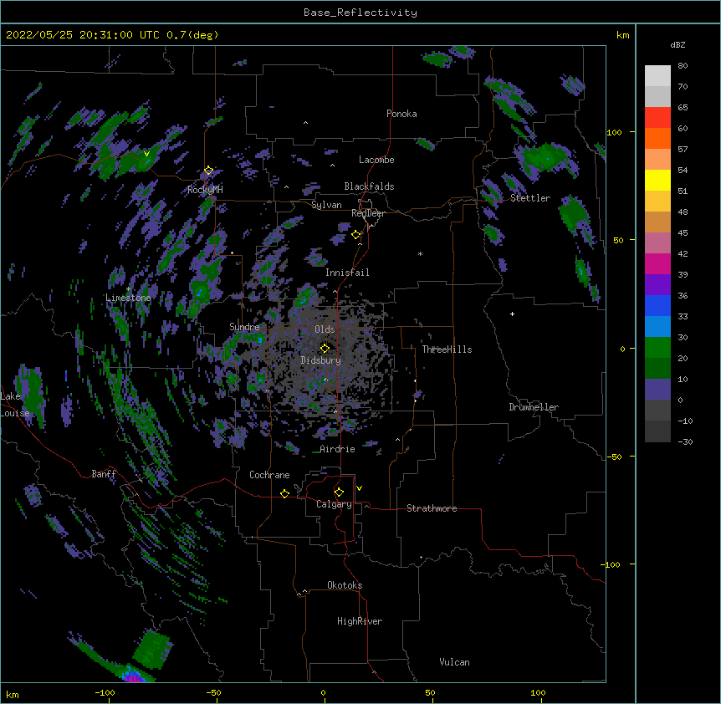Click the Drumheller label
This screenshot has width=721, height=704.
[534, 407]
